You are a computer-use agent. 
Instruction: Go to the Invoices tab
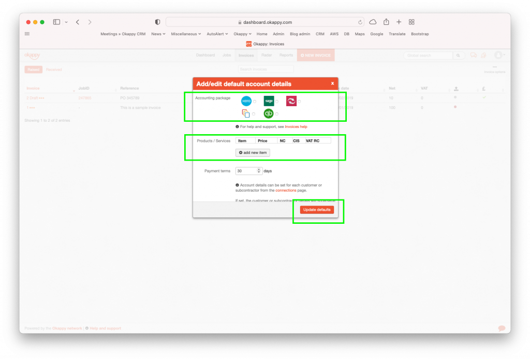pyautogui.click(x=246, y=55)
